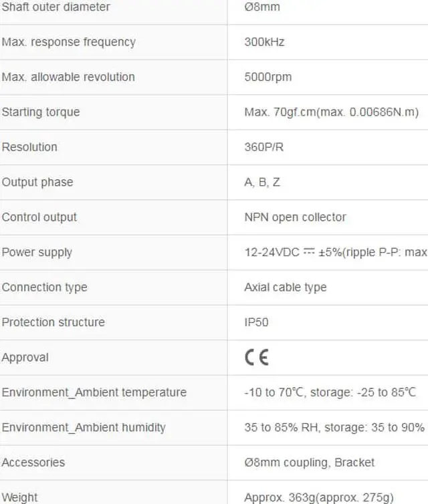The width and height of the screenshot is (428, 504).
Task: Select the 300kHz response frequency value
Action: (x=264, y=42)
